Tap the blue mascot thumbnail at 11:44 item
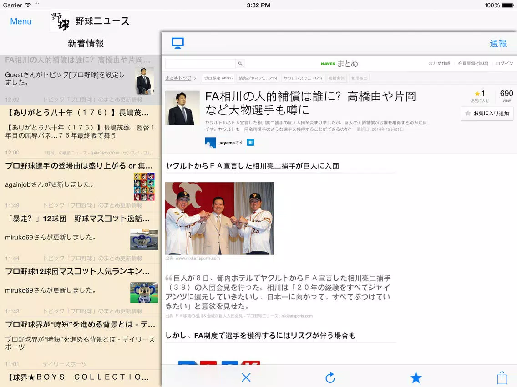The width and height of the screenshot is (517, 387). (x=144, y=239)
